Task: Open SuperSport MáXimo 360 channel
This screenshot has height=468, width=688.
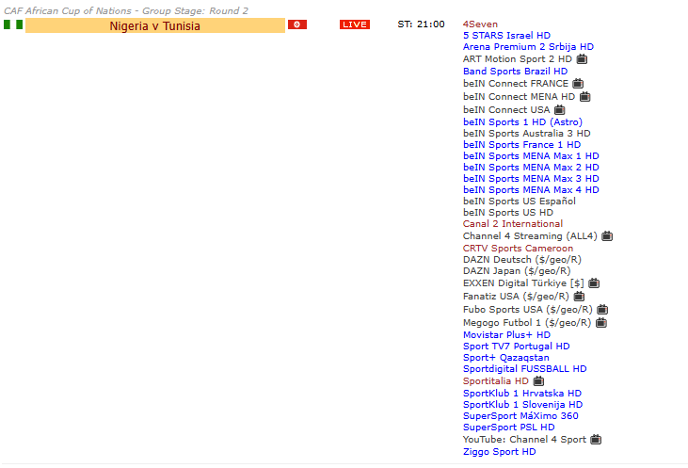Action: point(520,416)
